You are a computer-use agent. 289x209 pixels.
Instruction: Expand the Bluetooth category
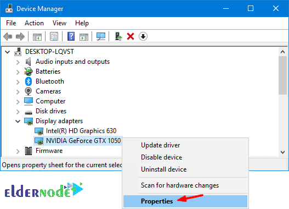tap(18, 82)
